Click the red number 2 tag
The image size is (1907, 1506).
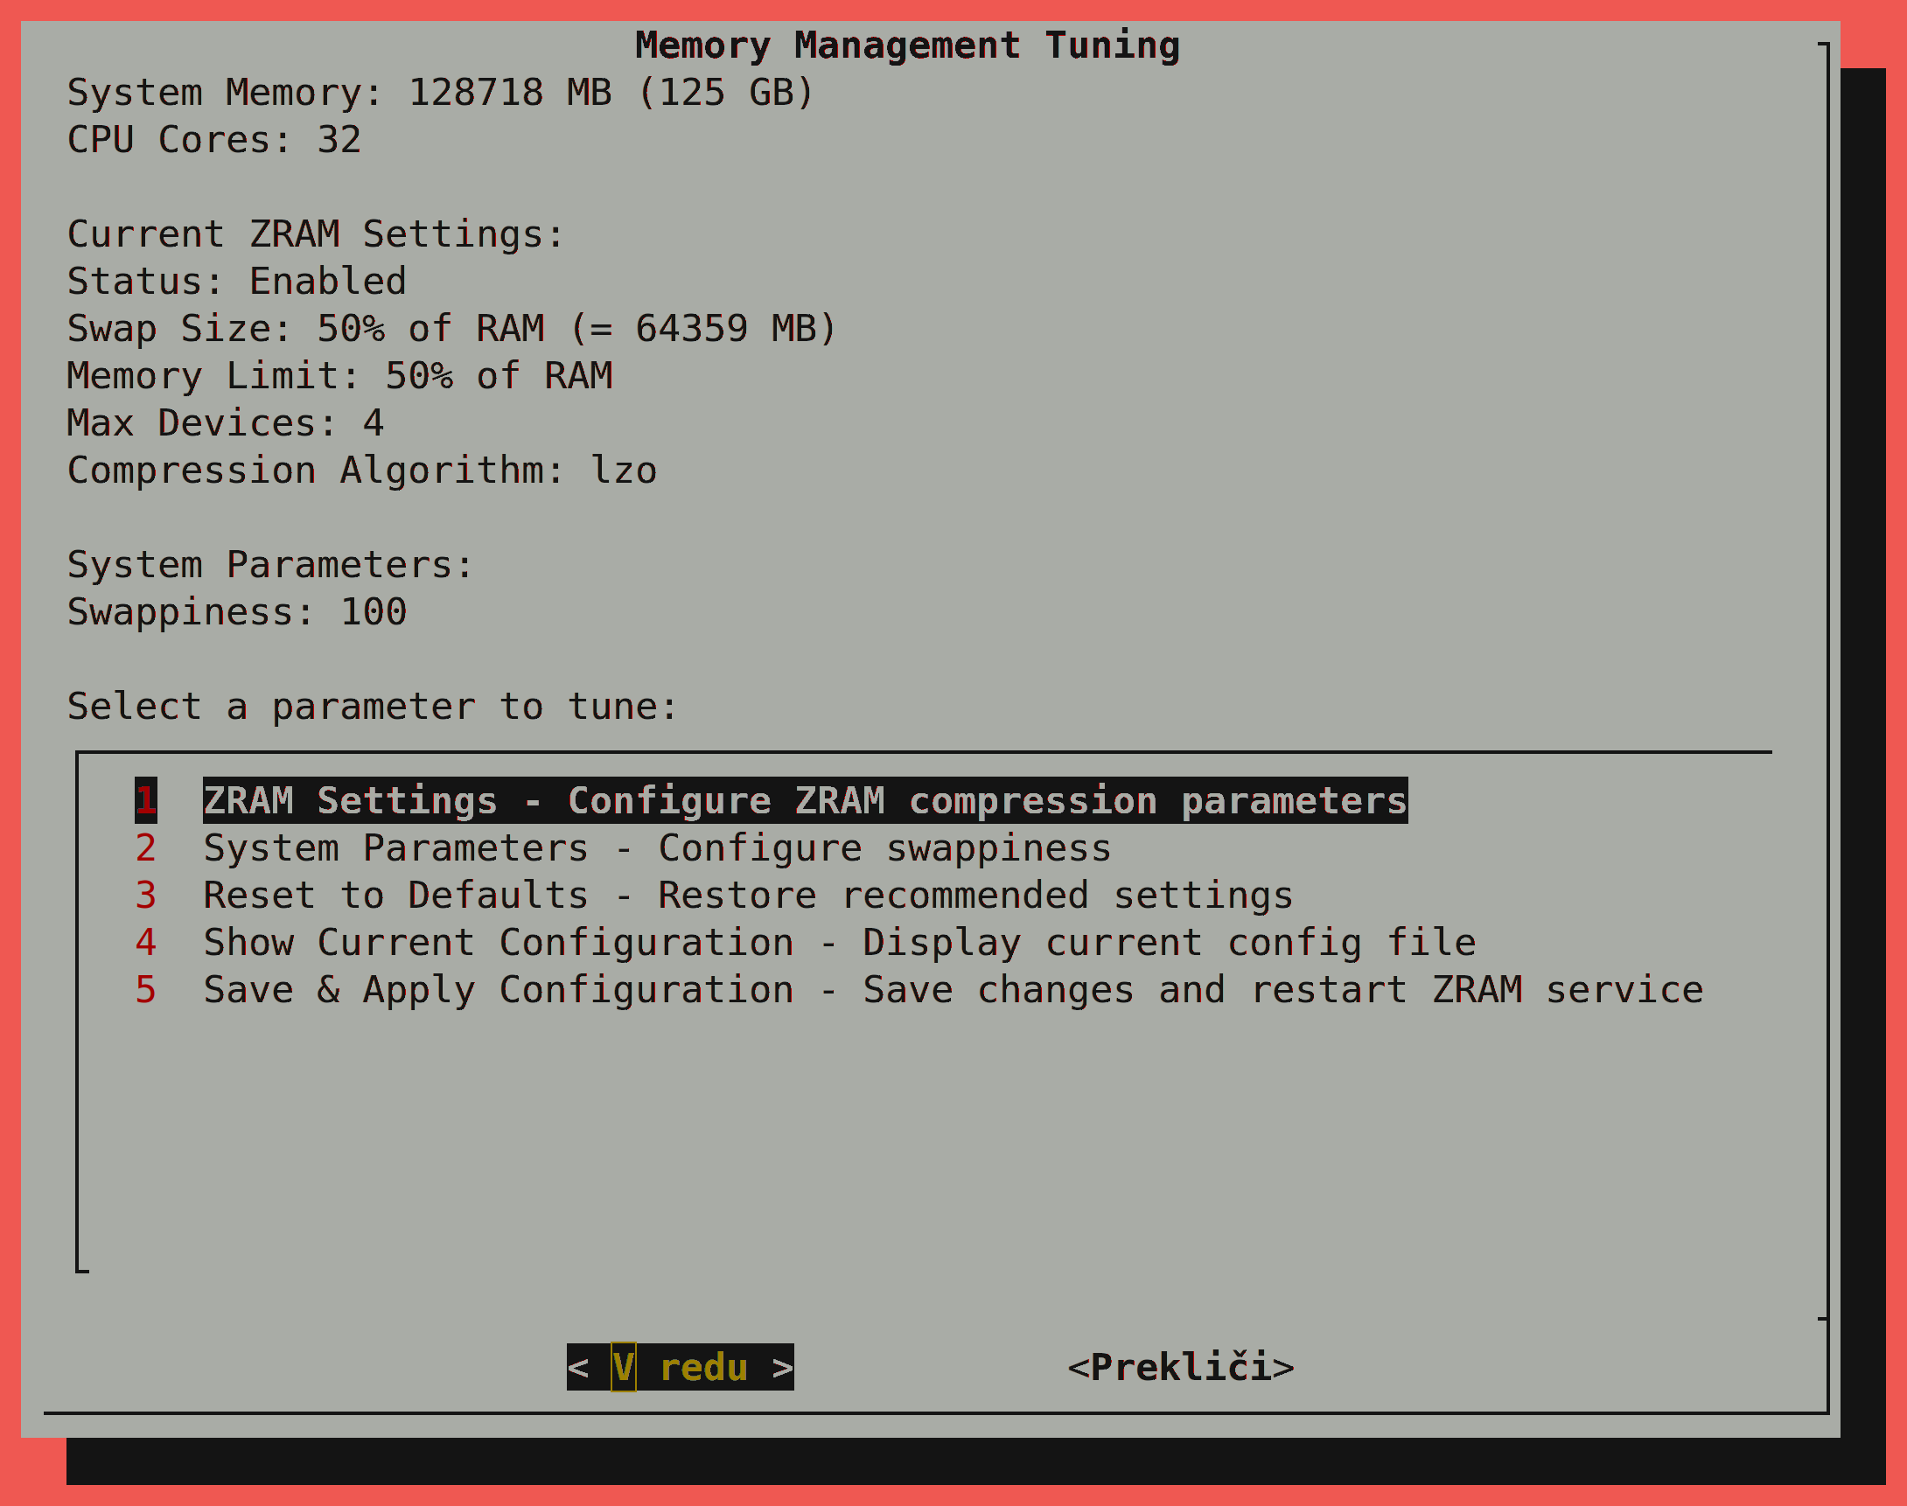click(145, 848)
